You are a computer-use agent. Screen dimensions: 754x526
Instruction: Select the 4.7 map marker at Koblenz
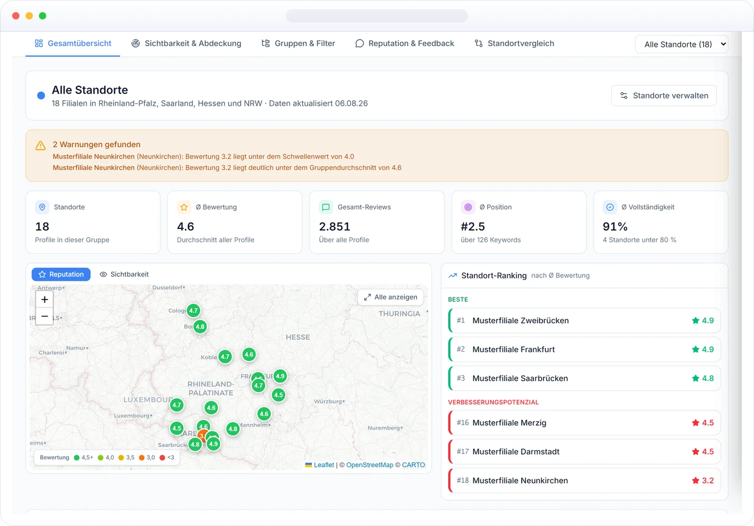pos(225,357)
